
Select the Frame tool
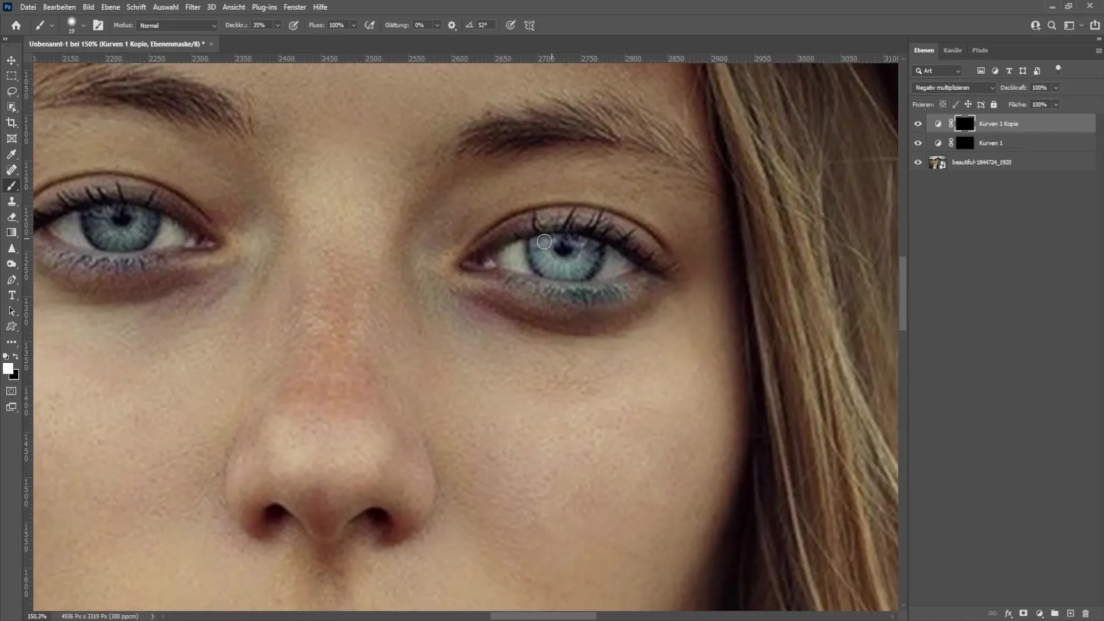(x=11, y=139)
